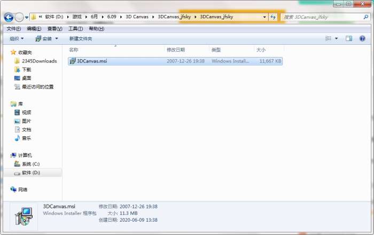Open 音乐 library in the sidebar
This screenshot has height=235, width=374.
click(x=27, y=138)
